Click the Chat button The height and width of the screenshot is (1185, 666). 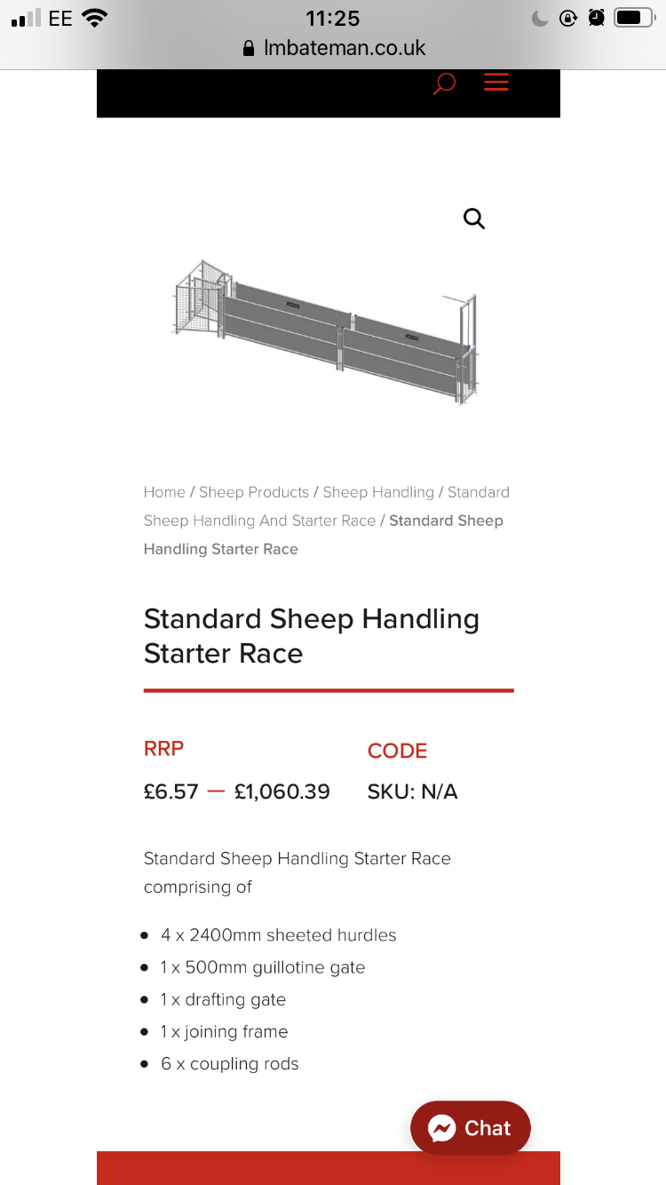pyautogui.click(x=471, y=1128)
